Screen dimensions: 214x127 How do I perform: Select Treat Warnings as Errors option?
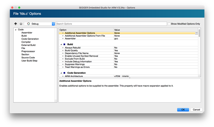[128, 67]
